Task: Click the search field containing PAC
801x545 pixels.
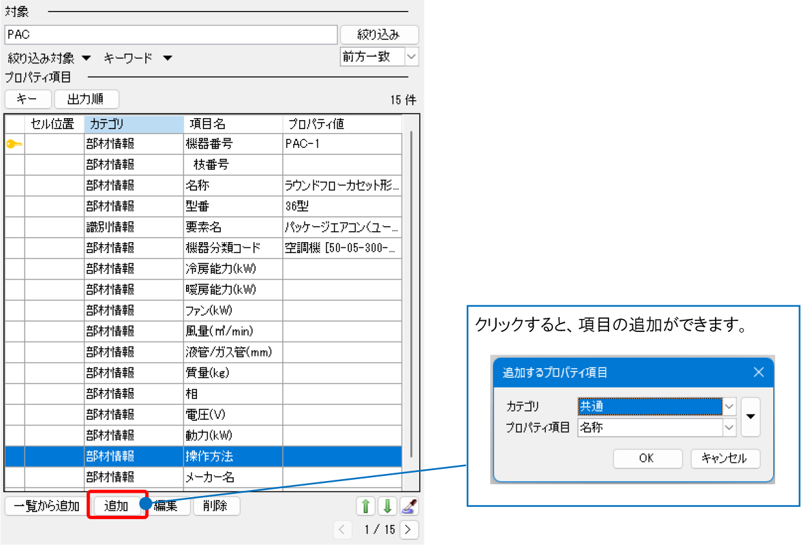Action: click(x=171, y=35)
